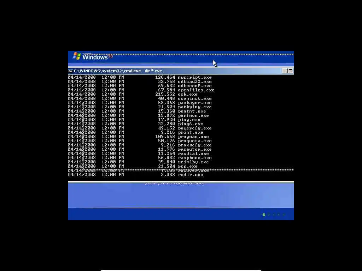Click the Windows XP logo
The width and height of the screenshot is (362, 271).
[x=92, y=56]
